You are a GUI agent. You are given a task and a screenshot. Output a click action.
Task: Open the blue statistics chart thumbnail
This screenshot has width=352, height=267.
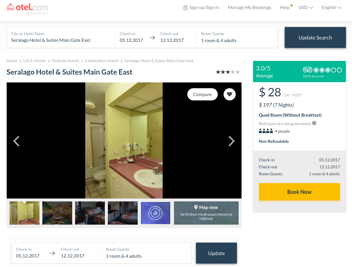155,213
